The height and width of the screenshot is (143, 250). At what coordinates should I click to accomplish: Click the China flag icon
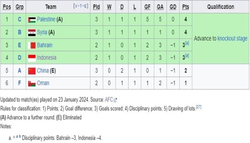click(x=32, y=71)
